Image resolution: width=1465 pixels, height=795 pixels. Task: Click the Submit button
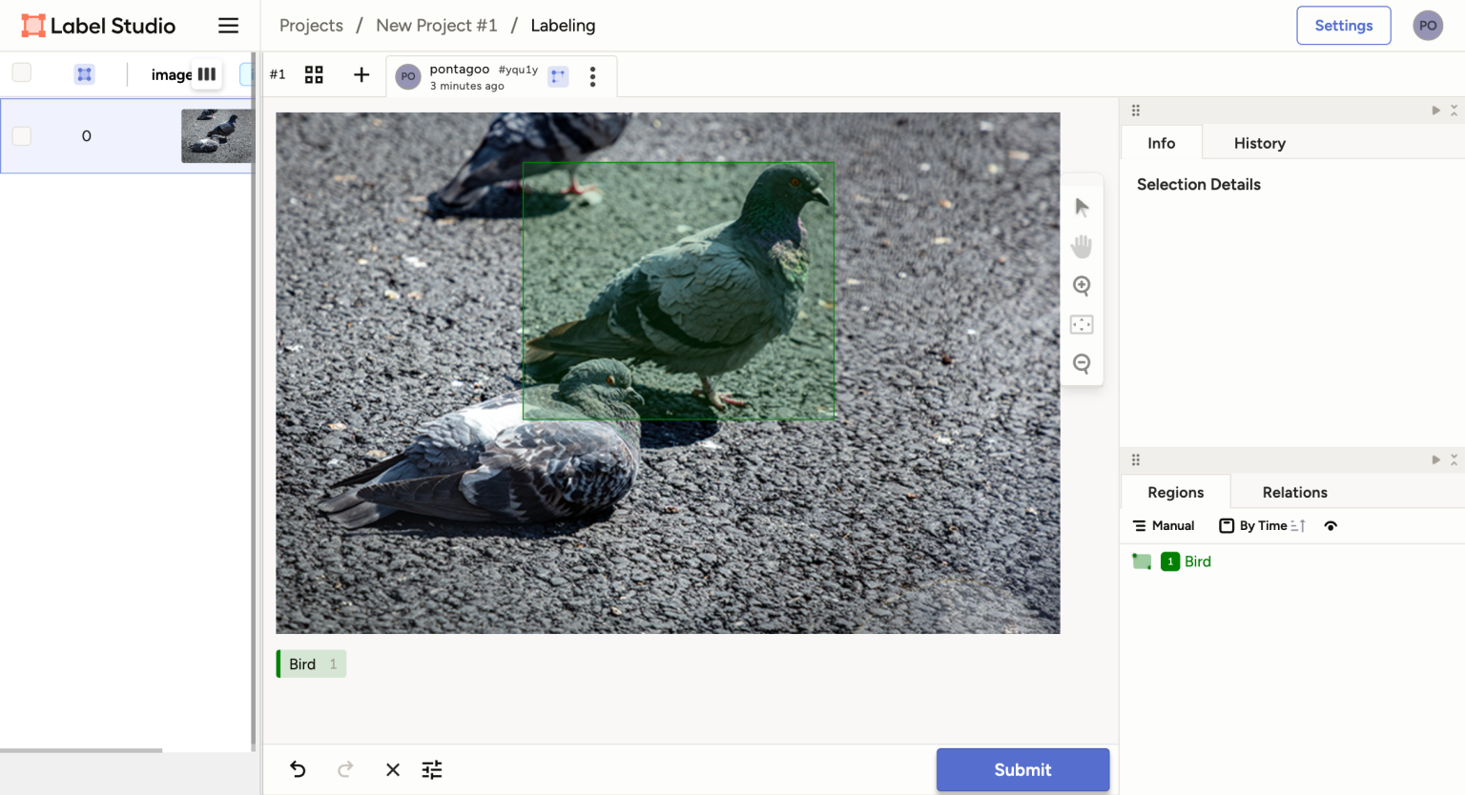coord(1022,769)
